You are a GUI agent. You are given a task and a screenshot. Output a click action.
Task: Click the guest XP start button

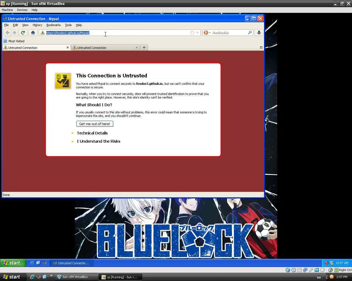pos(13,263)
